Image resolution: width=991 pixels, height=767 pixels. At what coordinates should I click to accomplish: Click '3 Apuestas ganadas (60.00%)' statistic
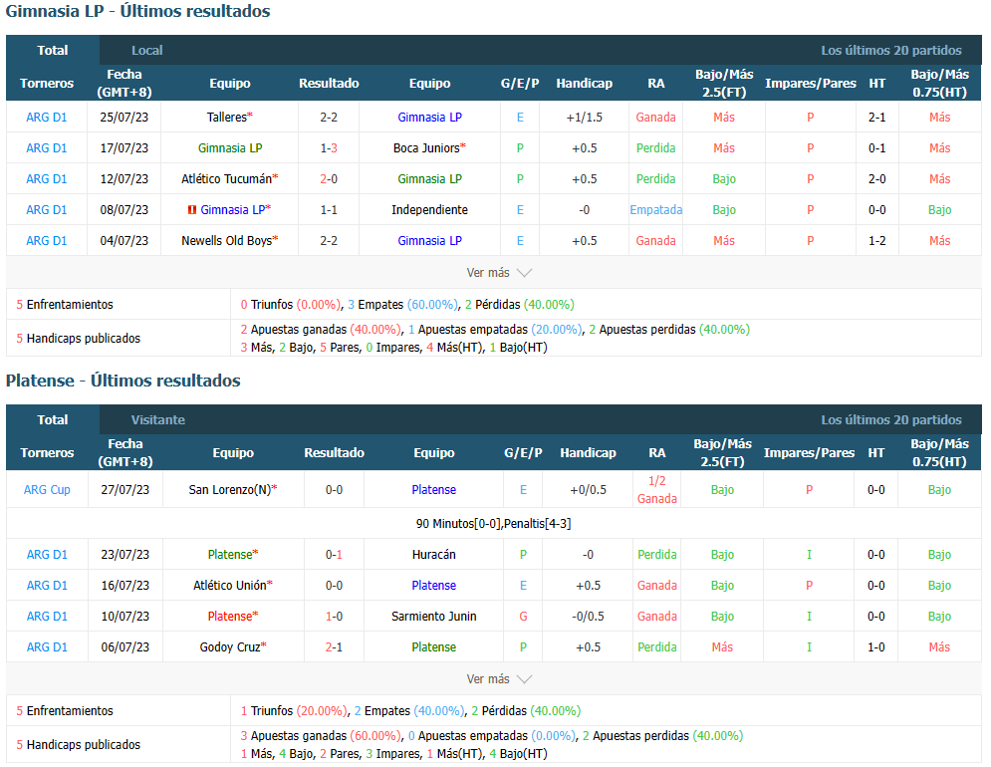(x=321, y=736)
